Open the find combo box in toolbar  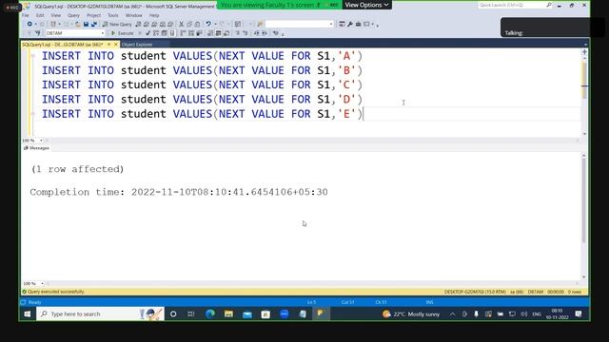pyautogui.click(x=300, y=24)
